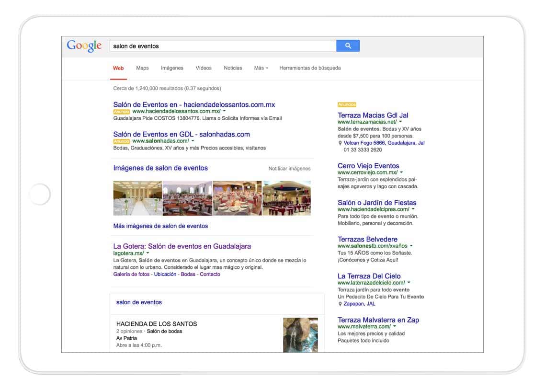Expand arrow next to haciendadelossantos.com.mx URL
Screen dimensions: 545x390
224,111
